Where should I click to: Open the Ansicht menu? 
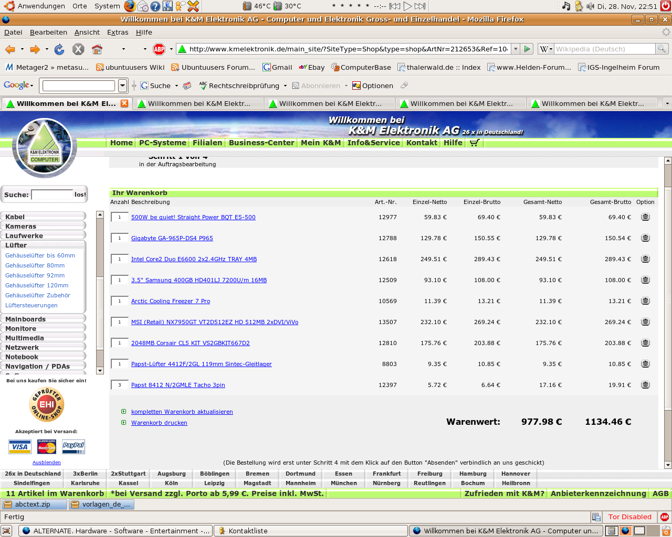click(87, 32)
